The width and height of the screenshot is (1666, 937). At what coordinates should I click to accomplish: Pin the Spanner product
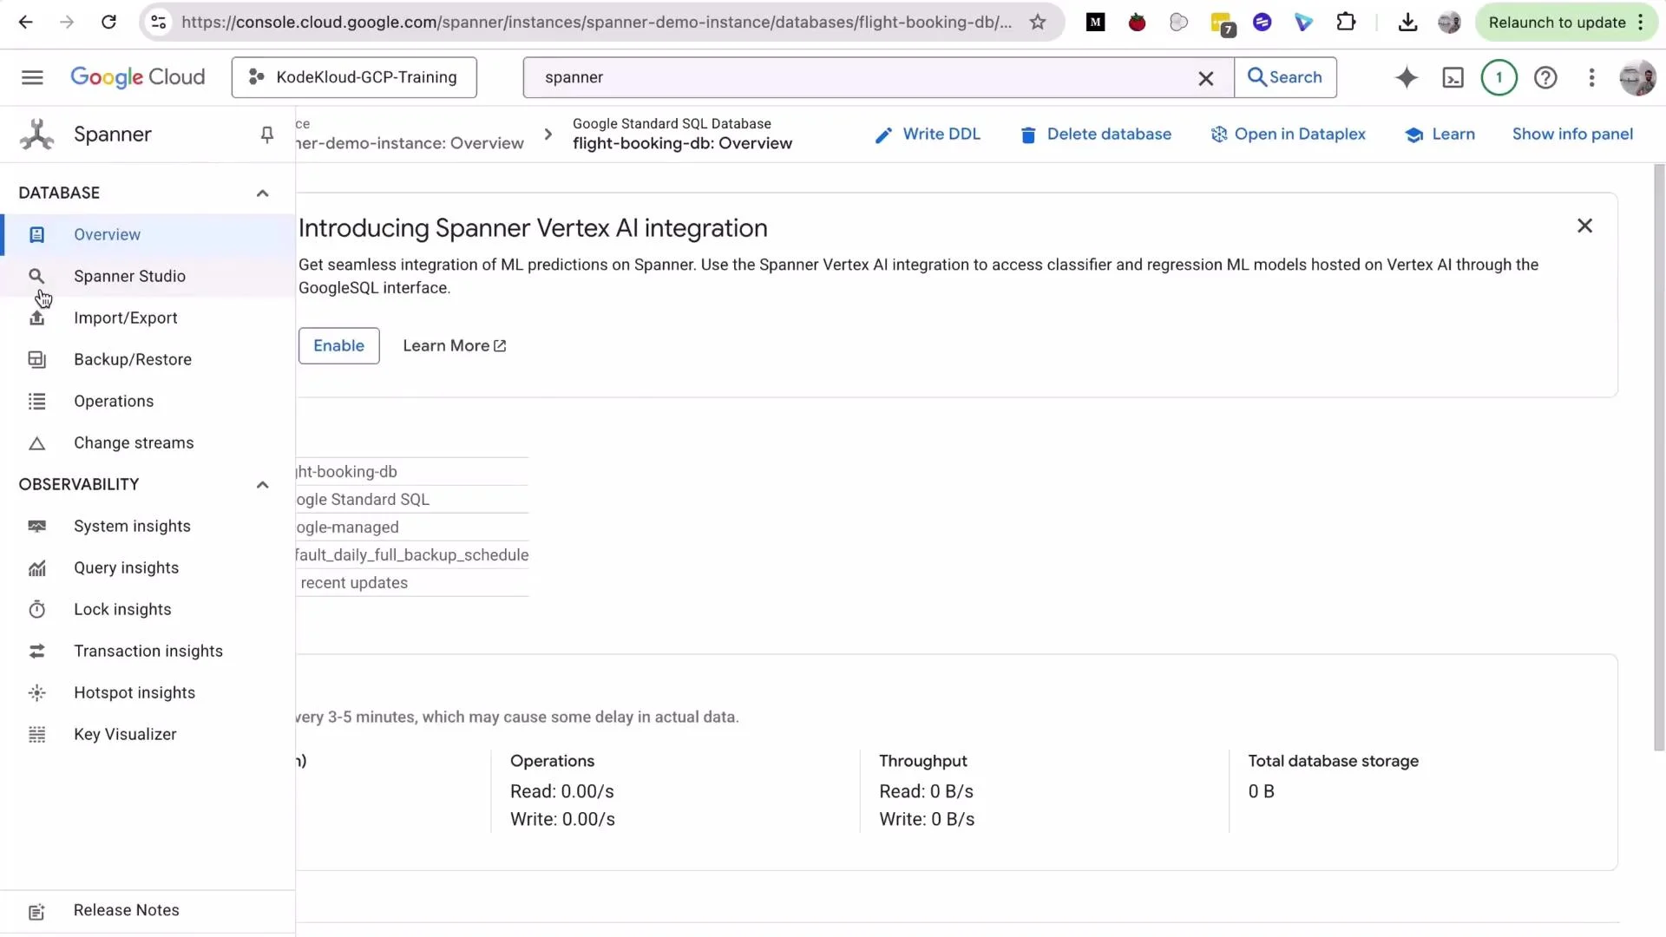pos(266,134)
